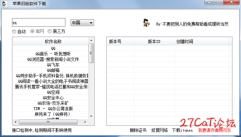The image size is (241, 137).
Task: Click 我要请作者喝可乐 red link
Action: click(214, 130)
